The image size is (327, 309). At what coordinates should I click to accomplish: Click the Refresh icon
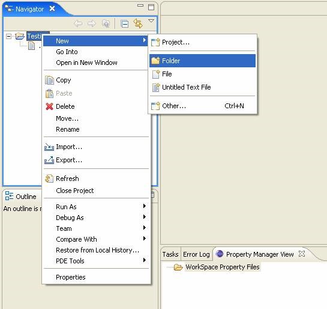pos(49,179)
